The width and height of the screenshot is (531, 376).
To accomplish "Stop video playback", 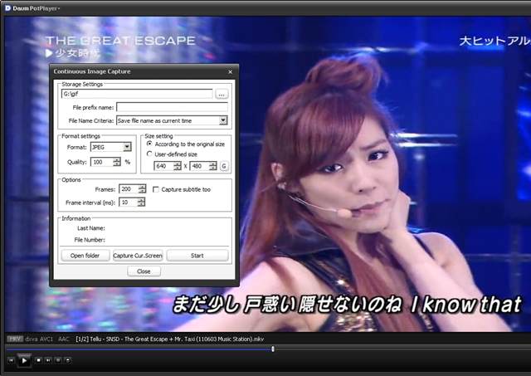I will (39, 360).
